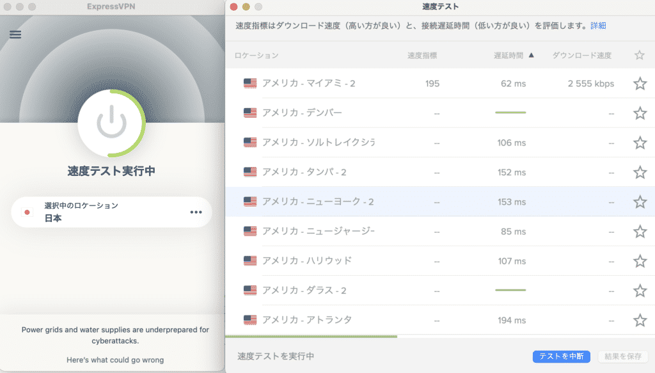The width and height of the screenshot is (655, 373).
Task: Open the cyberattacks news headline
Action: (x=115, y=335)
